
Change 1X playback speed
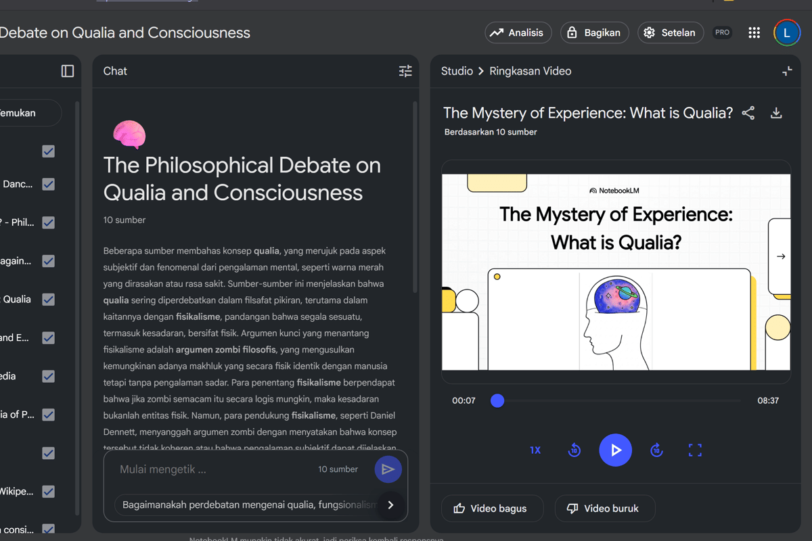click(x=535, y=450)
